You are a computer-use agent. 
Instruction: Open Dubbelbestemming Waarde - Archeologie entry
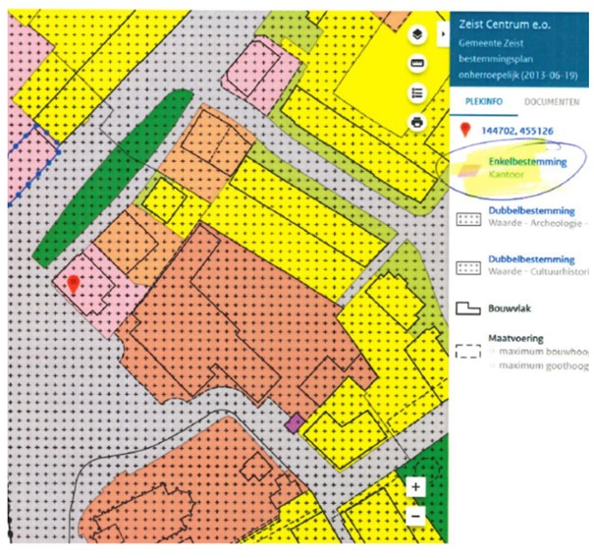pos(538,216)
